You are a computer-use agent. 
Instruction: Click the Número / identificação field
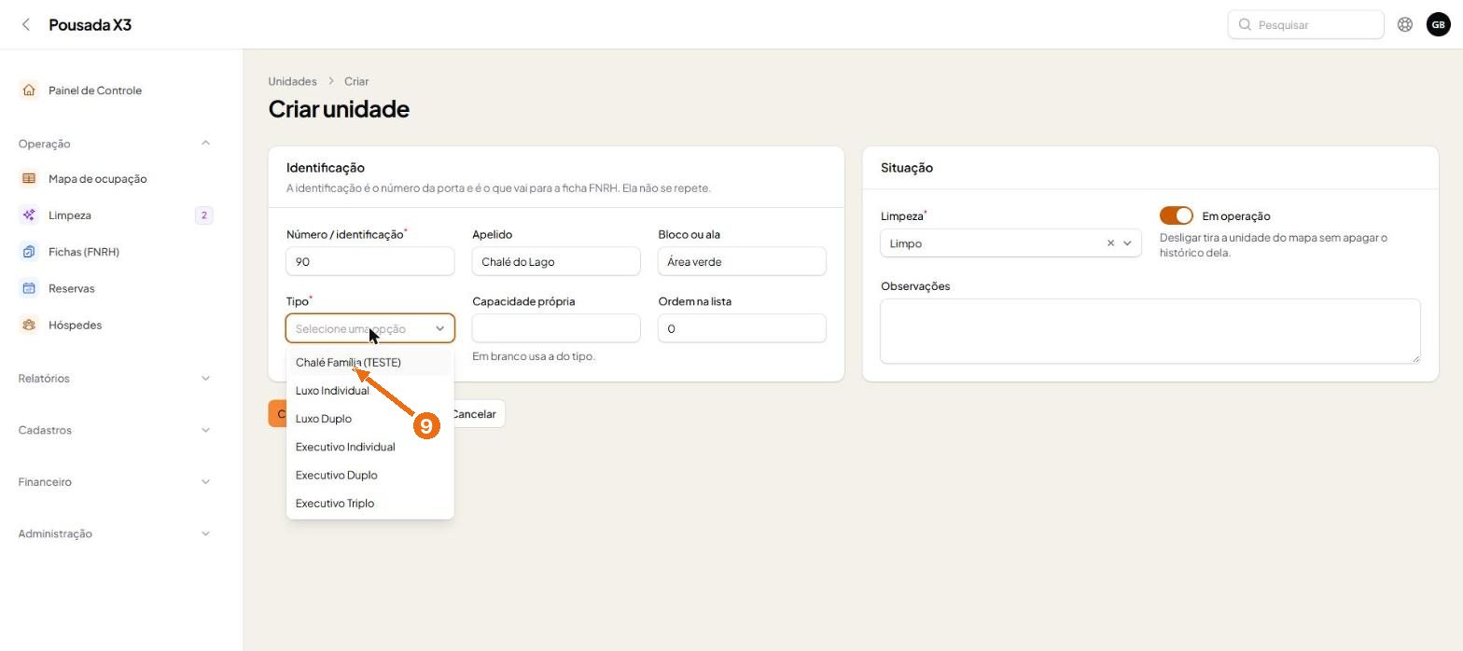370,261
